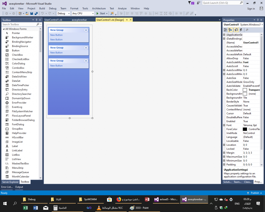Toggle auto-hide pin on the Properties panel
This screenshot has width=265, height=212.
(258, 20)
